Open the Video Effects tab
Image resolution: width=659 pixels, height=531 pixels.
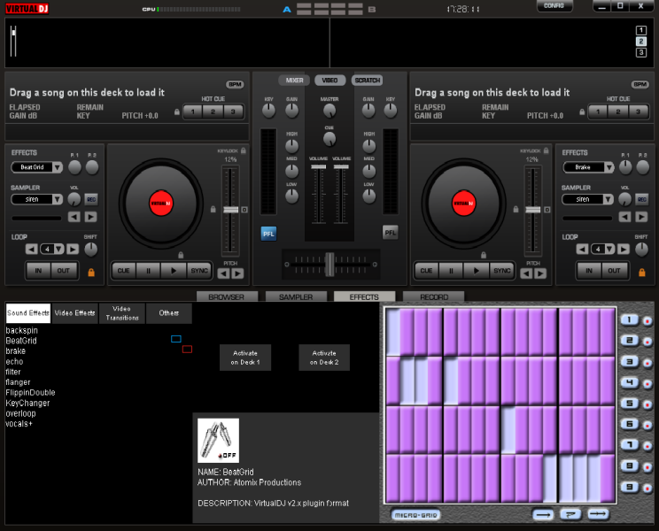74,313
